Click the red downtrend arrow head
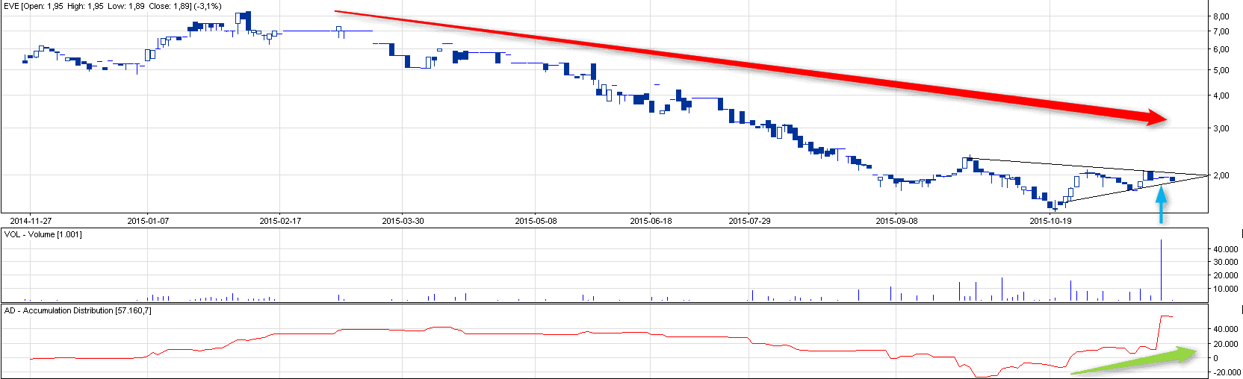Image resolution: width=1243 pixels, height=379 pixels. point(1156,117)
